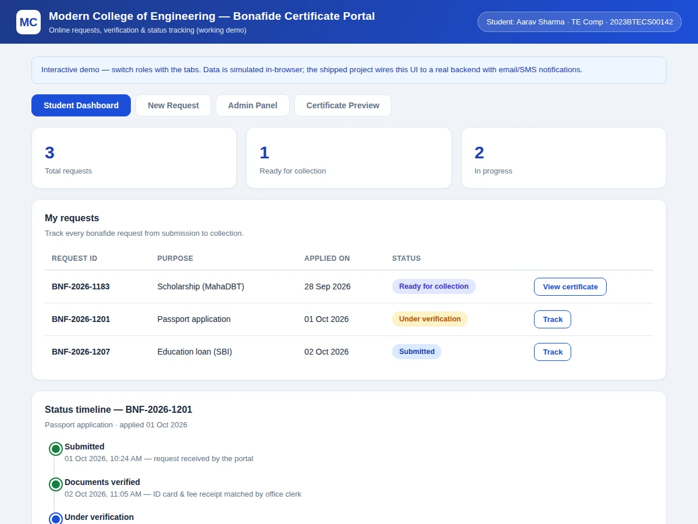Click the Under verification timeline step marker
This screenshot has width=698, height=524.
click(x=56, y=519)
